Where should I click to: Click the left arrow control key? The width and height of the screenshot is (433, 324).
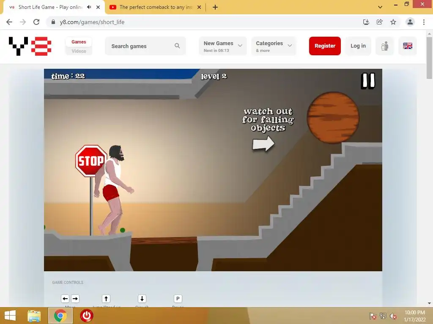click(x=65, y=299)
